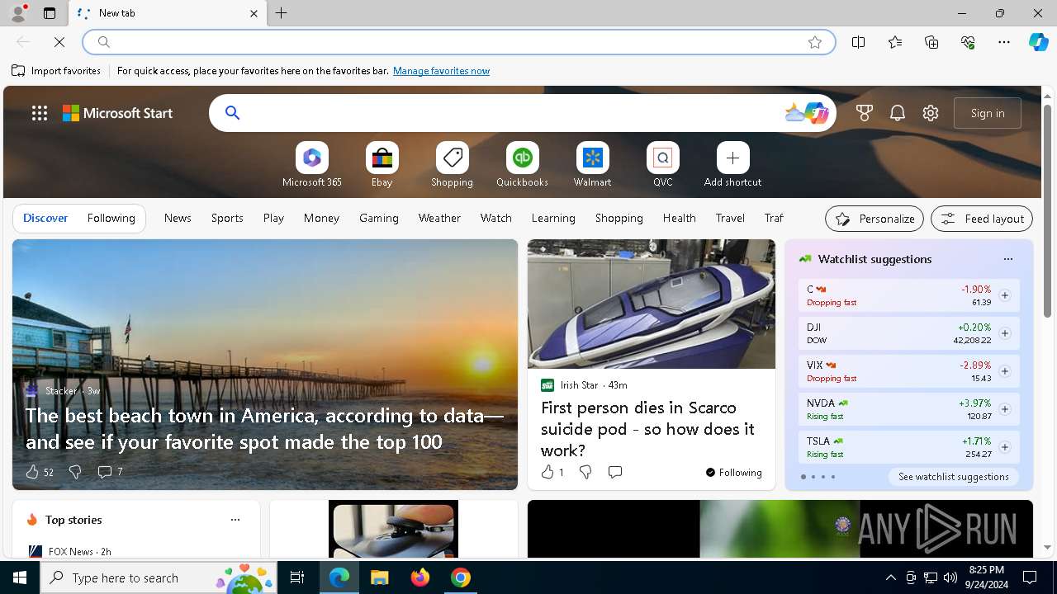Open comments on beach town article

coord(110,472)
